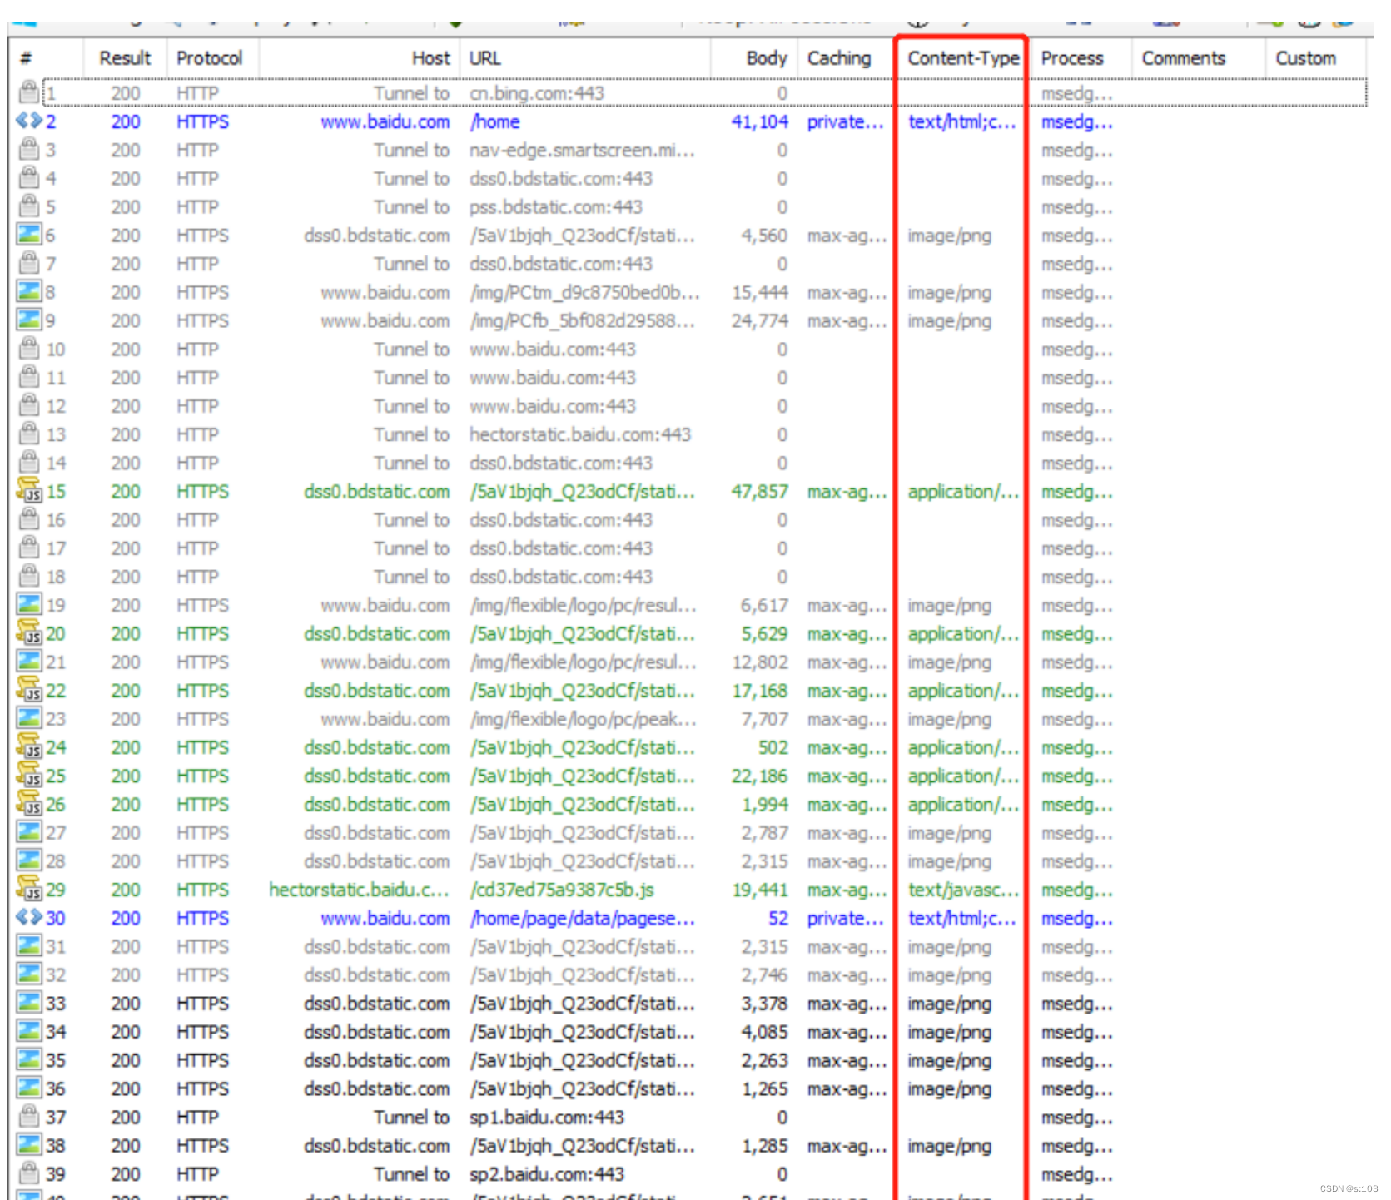This screenshot has height=1200, width=1391.
Task: Select sp1.baidu.com:443 tunnel in session 37
Action: [x=547, y=1117]
